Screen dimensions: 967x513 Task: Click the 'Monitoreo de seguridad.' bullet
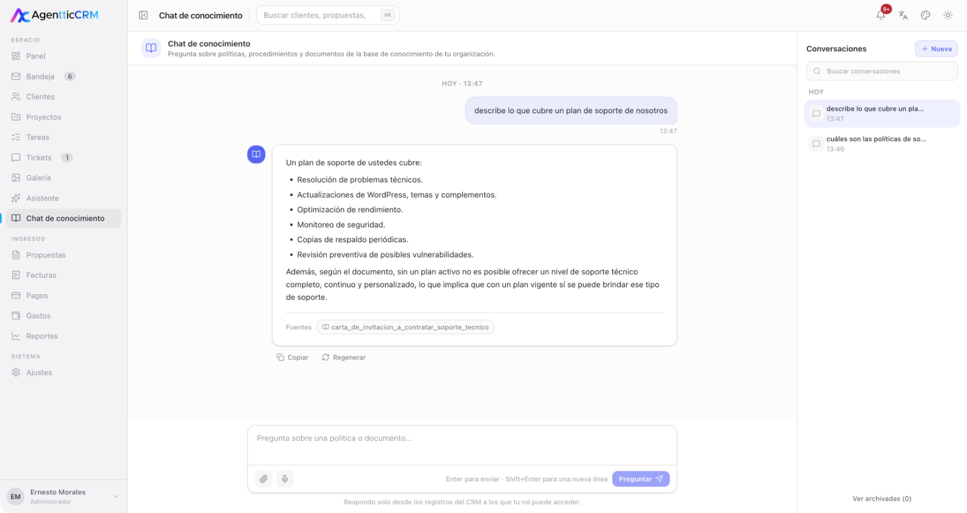(x=341, y=225)
